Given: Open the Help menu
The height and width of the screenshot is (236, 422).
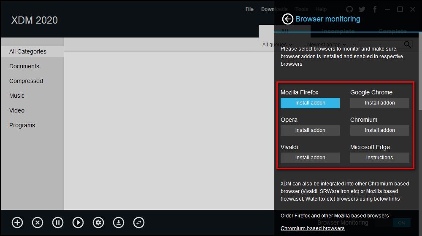Looking at the screenshot, I should coord(321,9).
